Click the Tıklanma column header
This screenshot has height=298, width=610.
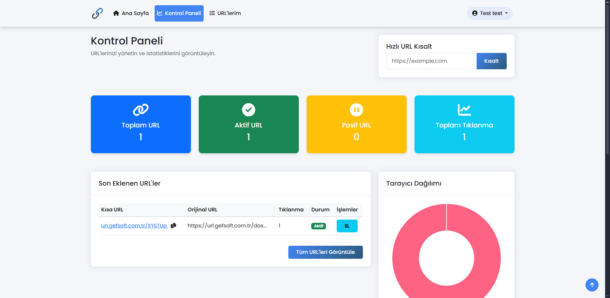tap(291, 210)
